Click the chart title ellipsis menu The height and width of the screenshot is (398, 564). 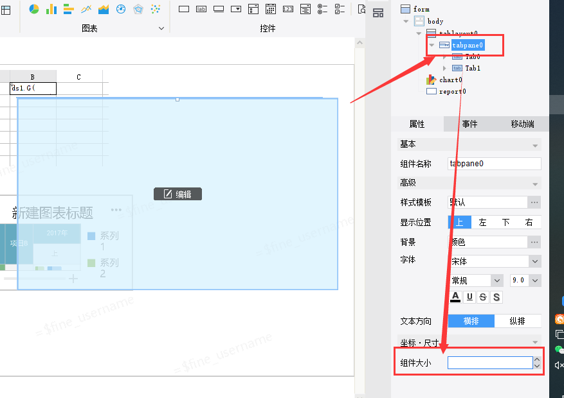click(x=116, y=209)
